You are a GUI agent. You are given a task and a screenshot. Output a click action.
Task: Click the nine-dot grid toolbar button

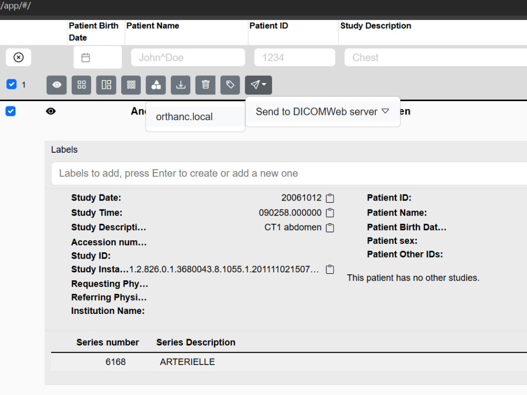point(131,85)
